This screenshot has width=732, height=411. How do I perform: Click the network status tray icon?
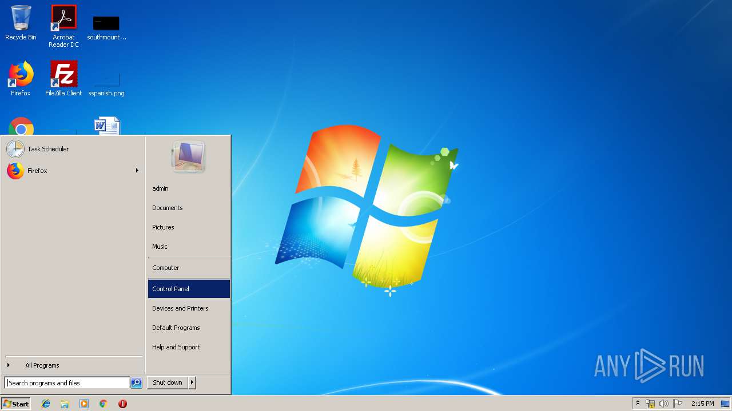650,404
